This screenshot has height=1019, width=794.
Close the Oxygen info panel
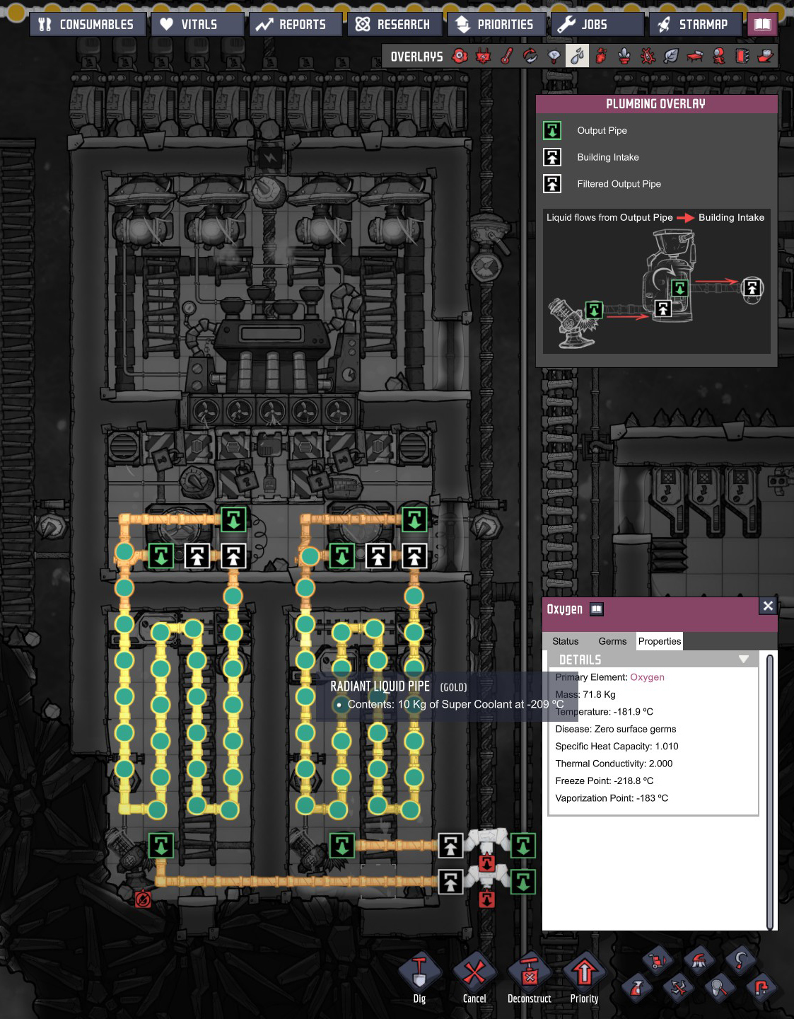click(x=768, y=606)
